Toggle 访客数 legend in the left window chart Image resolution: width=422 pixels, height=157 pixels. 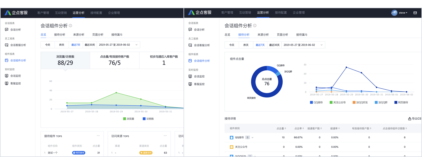(148, 119)
